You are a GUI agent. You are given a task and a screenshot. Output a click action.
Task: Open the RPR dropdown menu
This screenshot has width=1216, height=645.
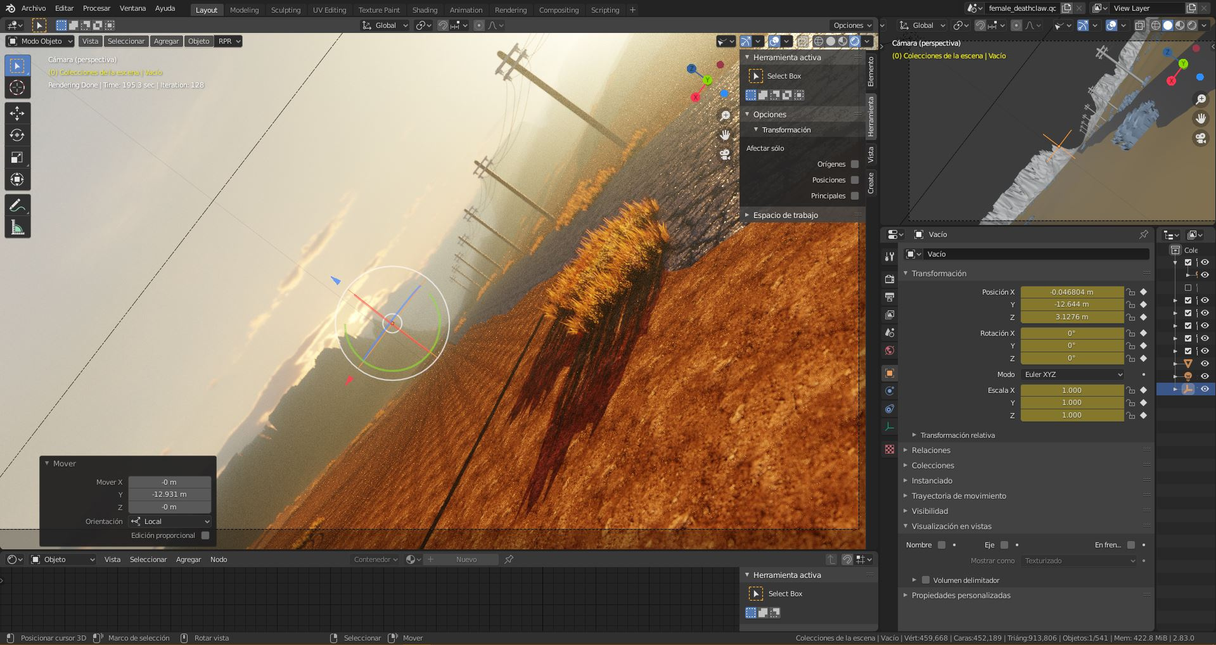coord(229,41)
